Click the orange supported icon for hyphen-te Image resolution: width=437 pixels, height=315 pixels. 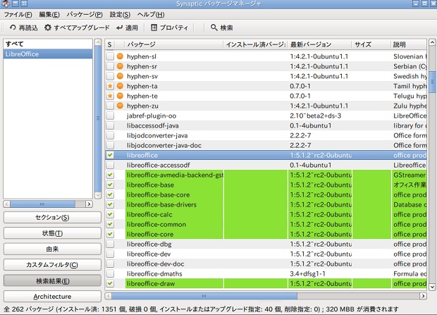tap(120, 96)
